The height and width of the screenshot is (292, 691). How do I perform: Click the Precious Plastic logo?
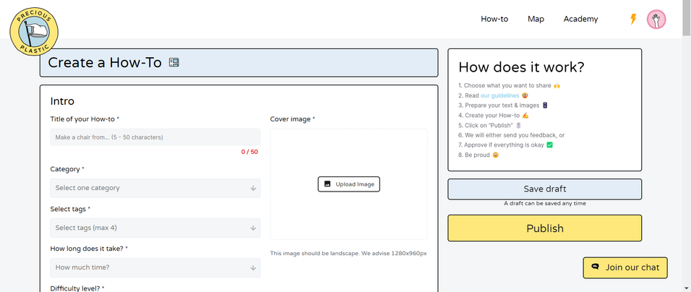click(x=34, y=32)
